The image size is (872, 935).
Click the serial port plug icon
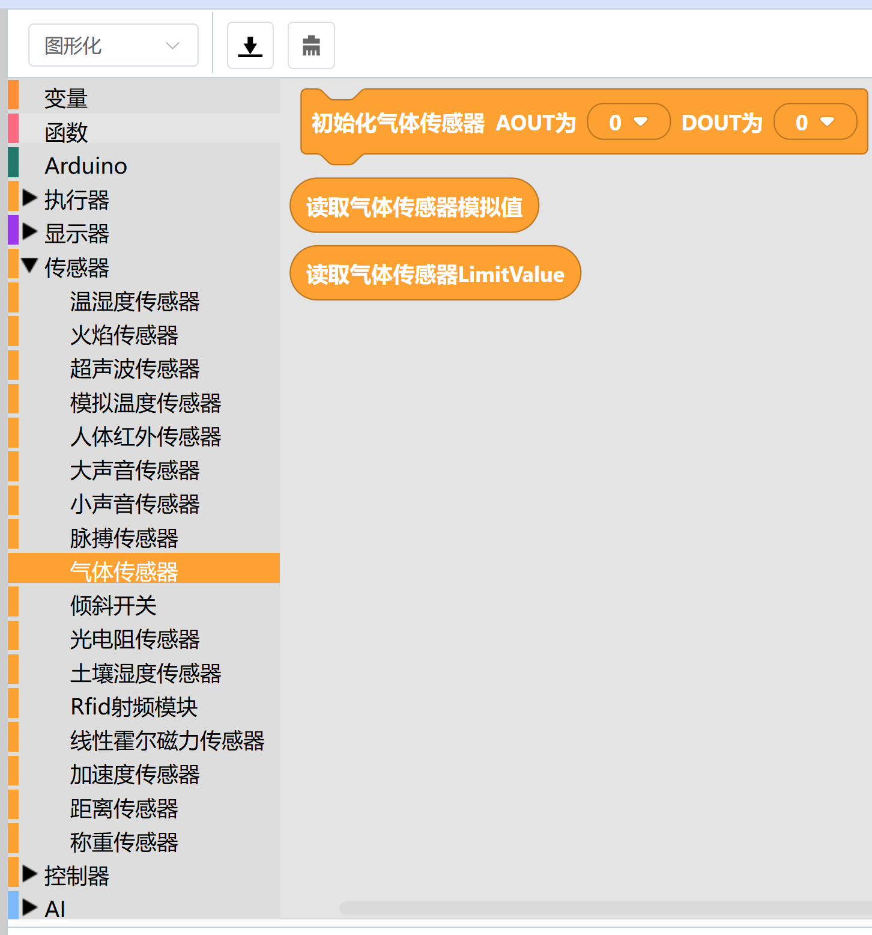pyautogui.click(x=311, y=46)
